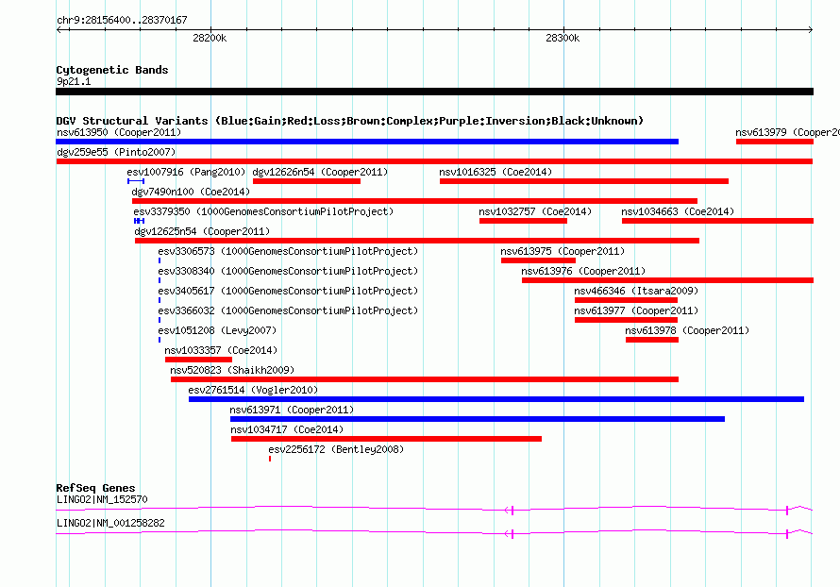The width and height of the screenshot is (840, 587).
Task: Open the esv3379350 variant label
Action: coord(263,211)
